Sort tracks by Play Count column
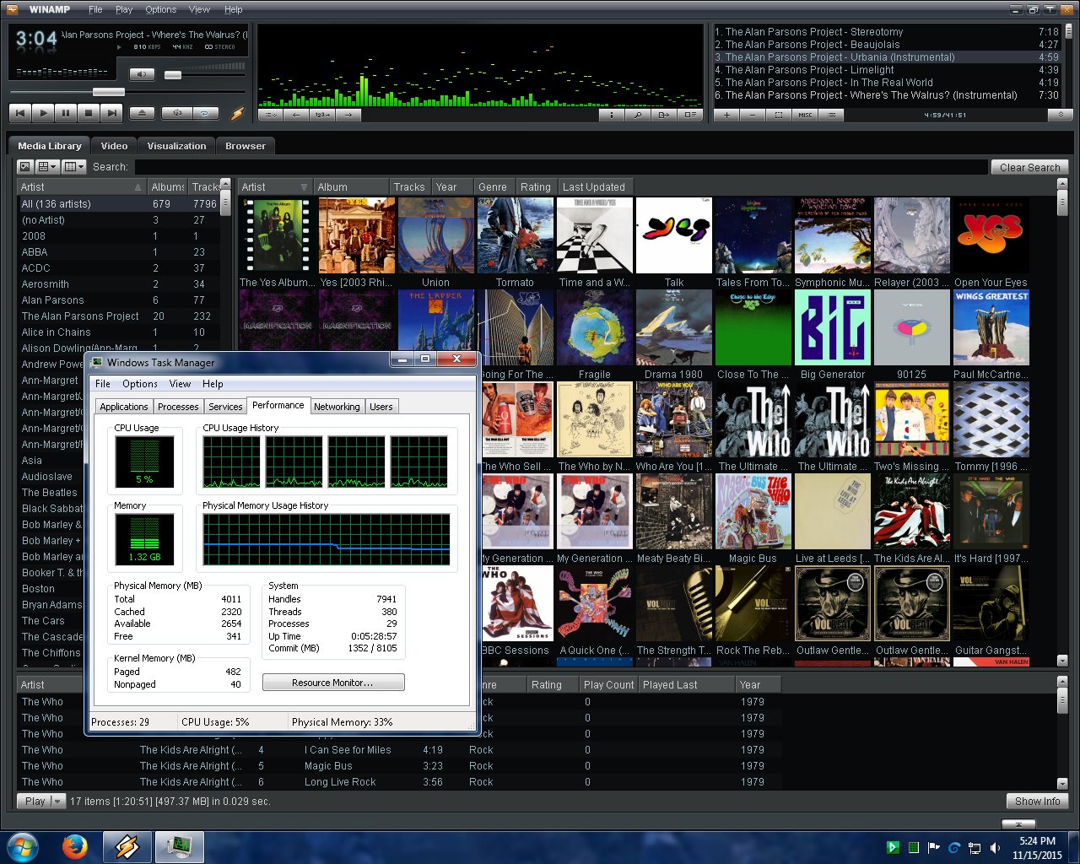This screenshot has width=1080, height=864. coord(608,685)
